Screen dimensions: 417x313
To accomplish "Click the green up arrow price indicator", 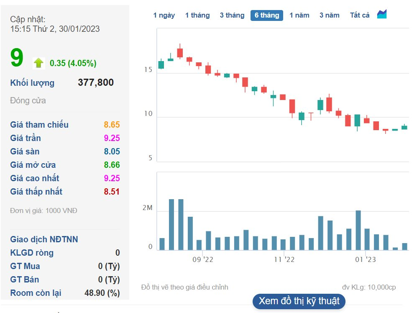I will click(x=38, y=63).
